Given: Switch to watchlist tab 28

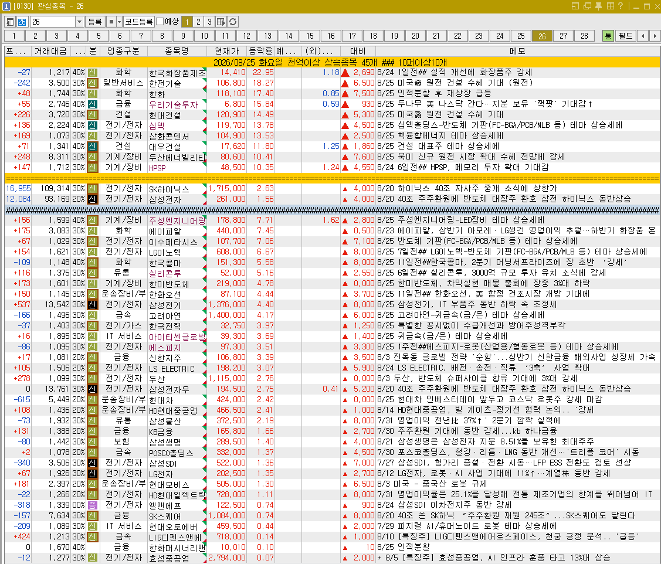Looking at the screenshot, I should (584, 36).
